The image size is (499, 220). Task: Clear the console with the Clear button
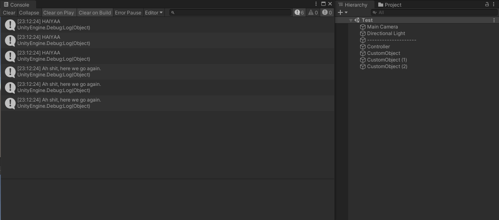9,13
